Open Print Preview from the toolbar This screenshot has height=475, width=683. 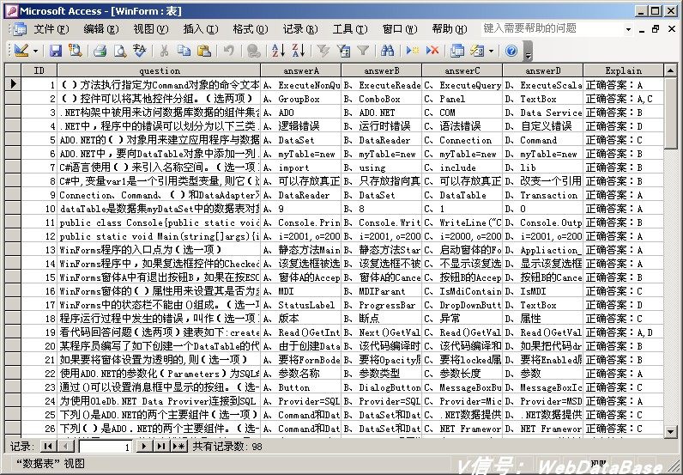click(120, 51)
